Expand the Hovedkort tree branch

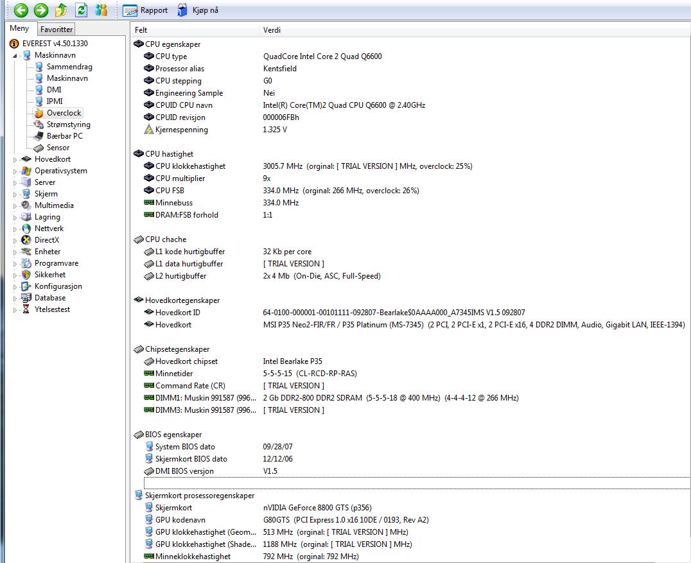coord(15,159)
